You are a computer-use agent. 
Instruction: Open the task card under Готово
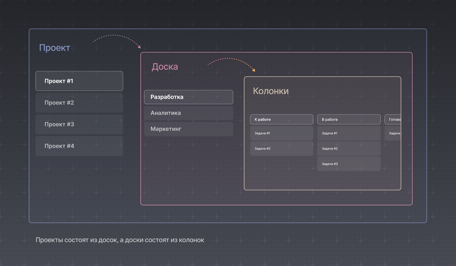393,133
